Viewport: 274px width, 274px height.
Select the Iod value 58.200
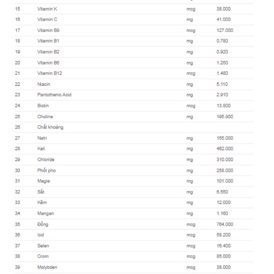coord(224,235)
